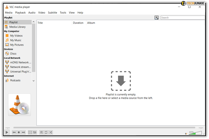Skip to previous media track

click(x=14, y=132)
